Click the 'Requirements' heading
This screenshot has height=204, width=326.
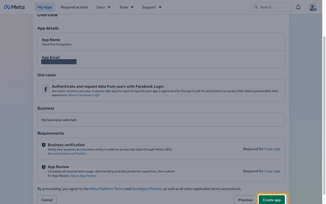tap(51, 133)
